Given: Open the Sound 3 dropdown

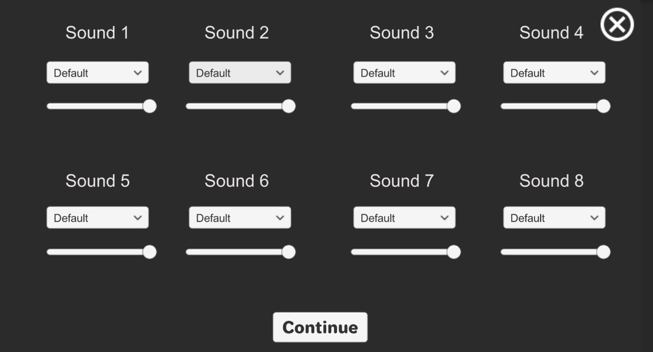Looking at the screenshot, I should coord(404,72).
